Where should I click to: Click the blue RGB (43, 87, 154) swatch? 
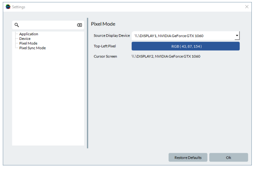pyautogui.click(x=186, y=46)
